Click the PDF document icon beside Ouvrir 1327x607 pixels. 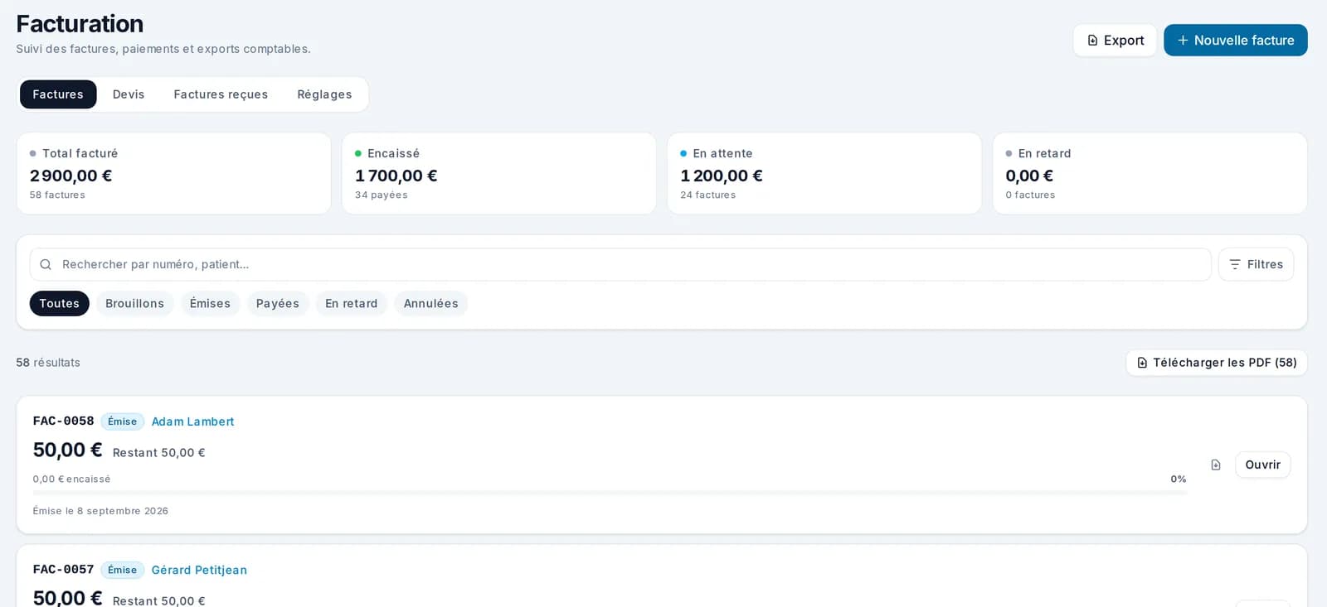(x=1215, y=465)
